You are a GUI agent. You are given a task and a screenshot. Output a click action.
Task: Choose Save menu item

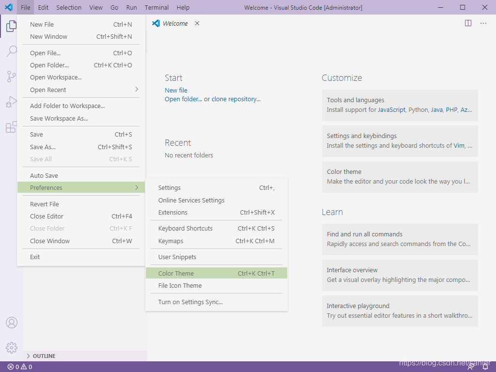(x=81, y=134)
